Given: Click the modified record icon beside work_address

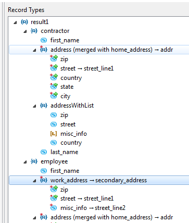Looking at the screenshot, I should point(44,180).
